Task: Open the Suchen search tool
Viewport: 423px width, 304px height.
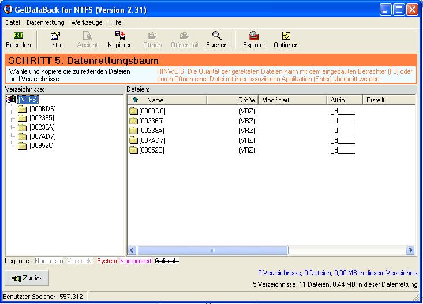Action: click(x=216, y=36)
